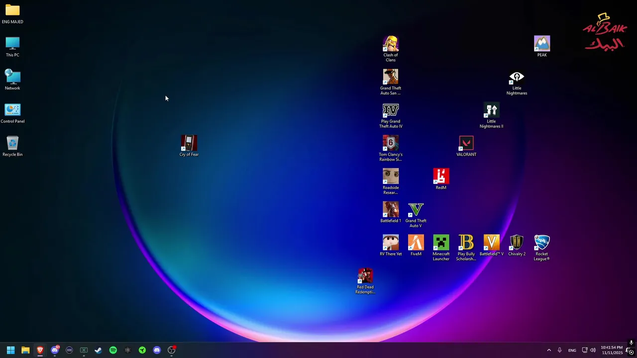Open Steam from the taskbar
Image resolution: width=637 pixels, height=358 pixels.
tap(99, 350)
